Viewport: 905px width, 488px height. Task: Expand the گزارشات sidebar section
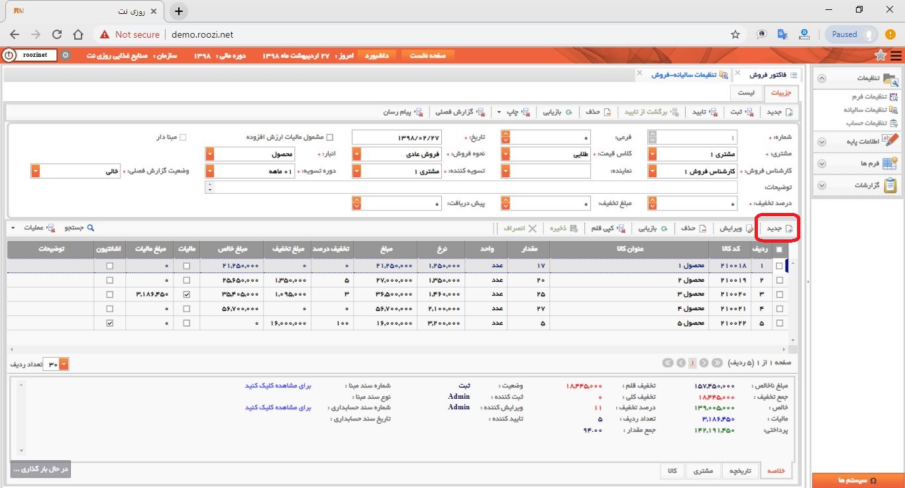858,186
